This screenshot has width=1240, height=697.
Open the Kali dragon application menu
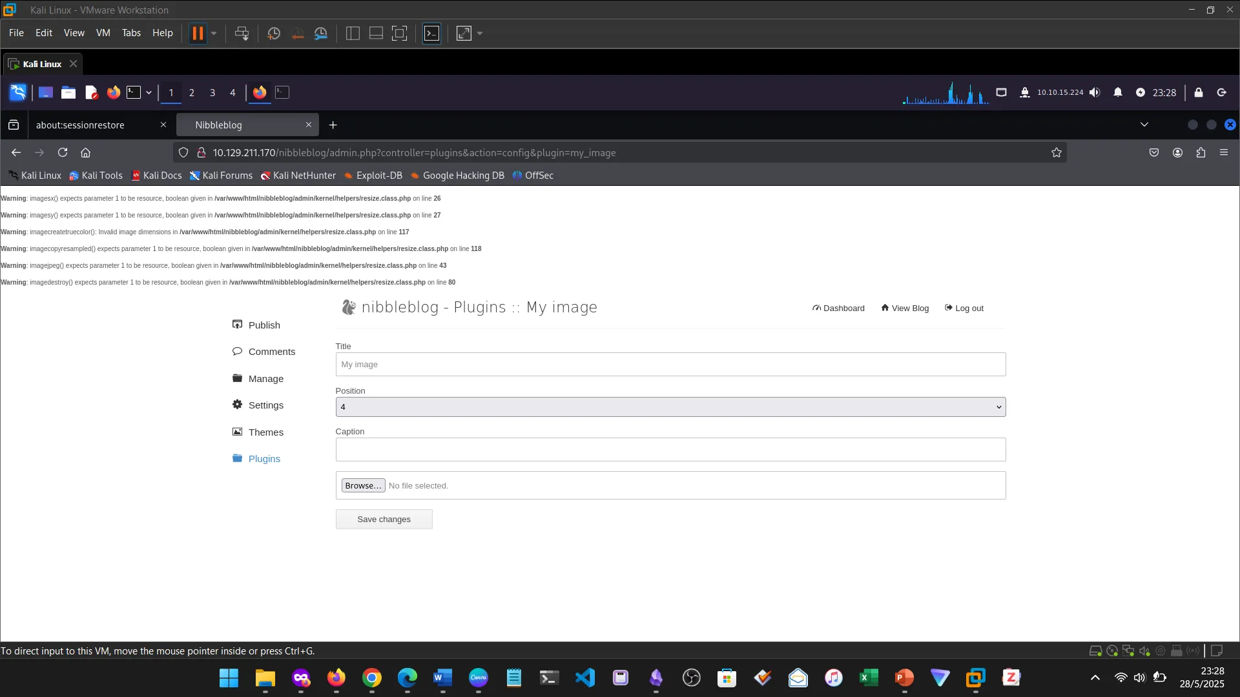tap(17, 92)
